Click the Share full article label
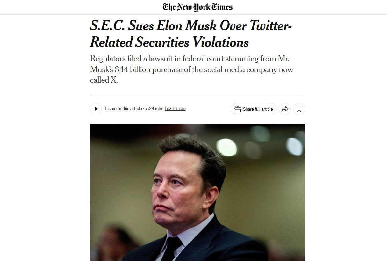The image size is (387, 261). point(258,109)
